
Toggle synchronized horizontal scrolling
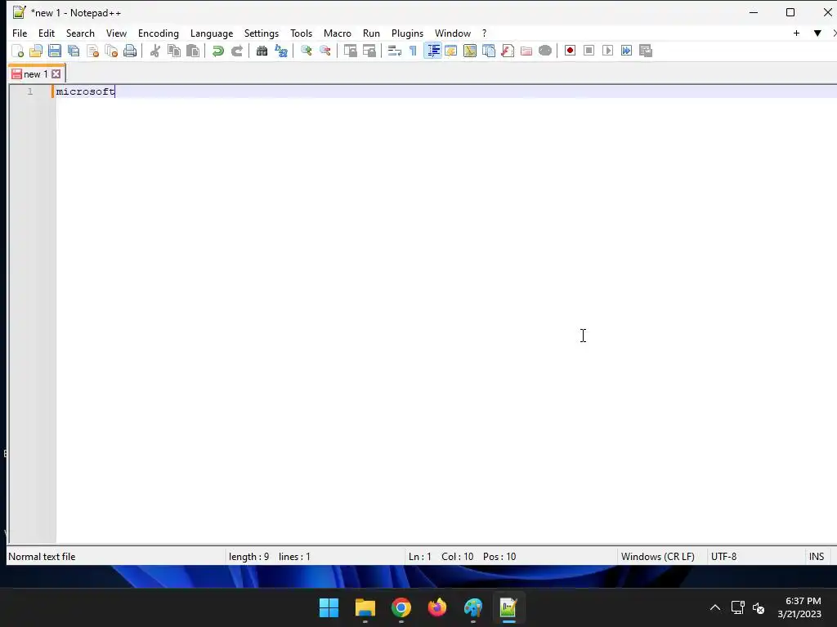[x=369, y=51]
